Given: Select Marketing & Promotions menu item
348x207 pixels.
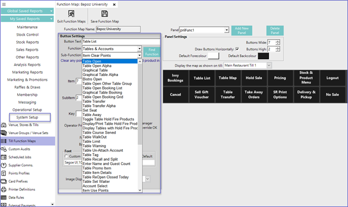Looking at the screenshot, I should [x=27, y=80].
